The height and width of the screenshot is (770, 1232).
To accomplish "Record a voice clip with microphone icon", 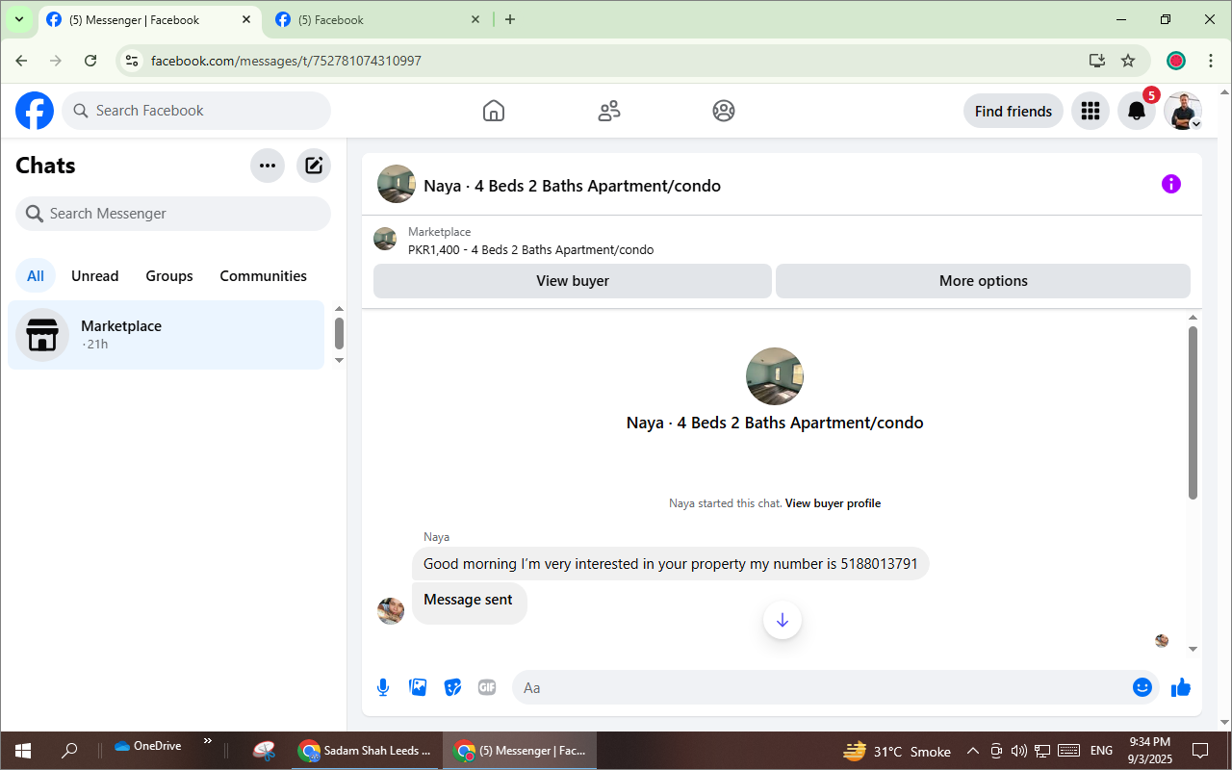I will 383,687.
